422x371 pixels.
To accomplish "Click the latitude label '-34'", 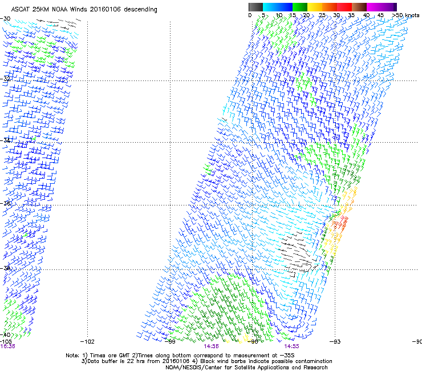I will coord(5,140).
